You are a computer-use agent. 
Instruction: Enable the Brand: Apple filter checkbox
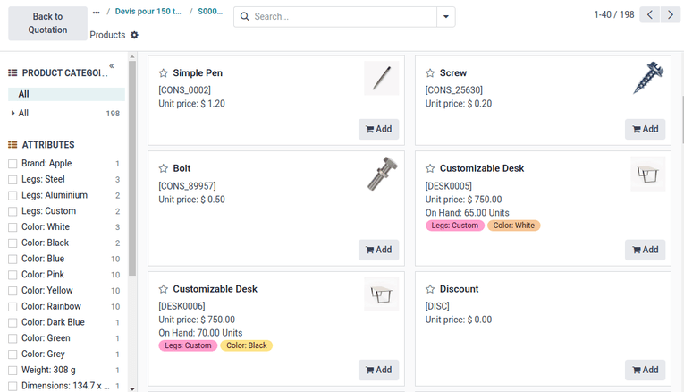click(x=13, y=164)
